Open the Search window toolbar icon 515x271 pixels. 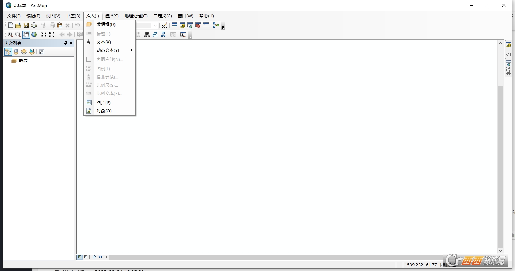(190, 25)
